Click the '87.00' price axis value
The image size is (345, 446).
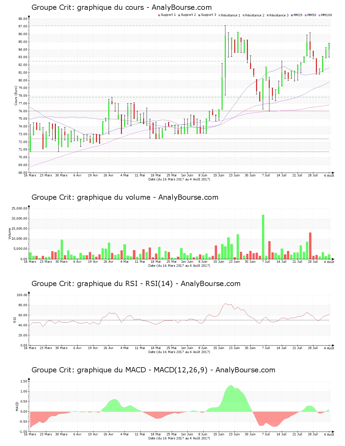tap(23, 26)
